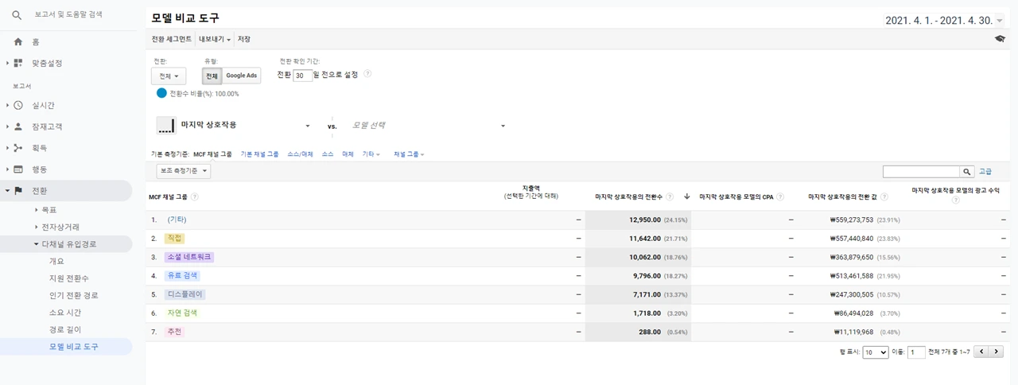Click the 실시간 clock icon
The width and height of the screenshot is (1018, 385).
[x=17, y=105]
